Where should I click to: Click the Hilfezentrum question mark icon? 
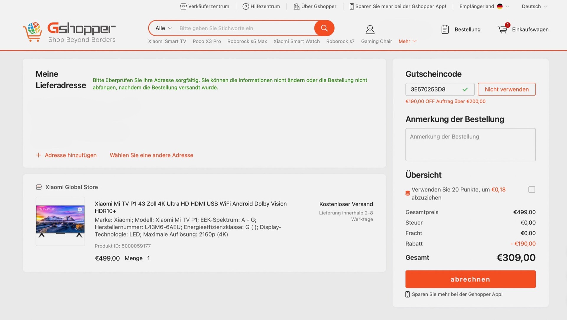point(245,6)
